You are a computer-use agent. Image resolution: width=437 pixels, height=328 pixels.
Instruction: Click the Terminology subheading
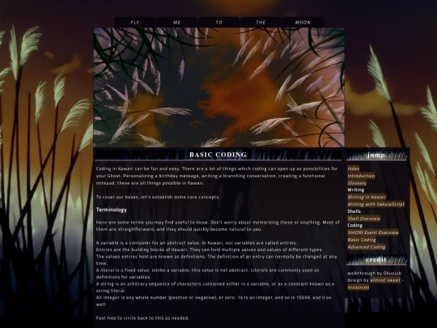(x=111, y=210)
